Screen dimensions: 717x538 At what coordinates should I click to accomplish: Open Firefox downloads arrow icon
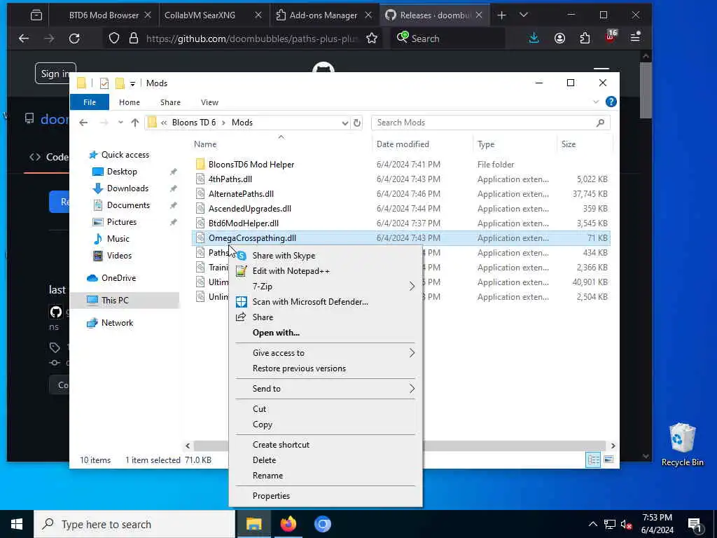coord(534,39)
